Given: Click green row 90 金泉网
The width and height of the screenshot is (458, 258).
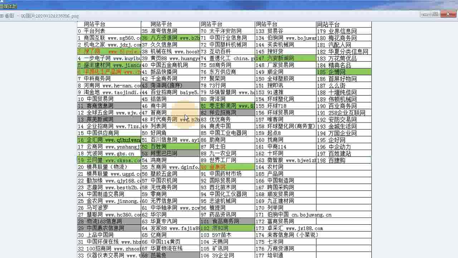Looking at the screenshot, I should click(227, 167).
